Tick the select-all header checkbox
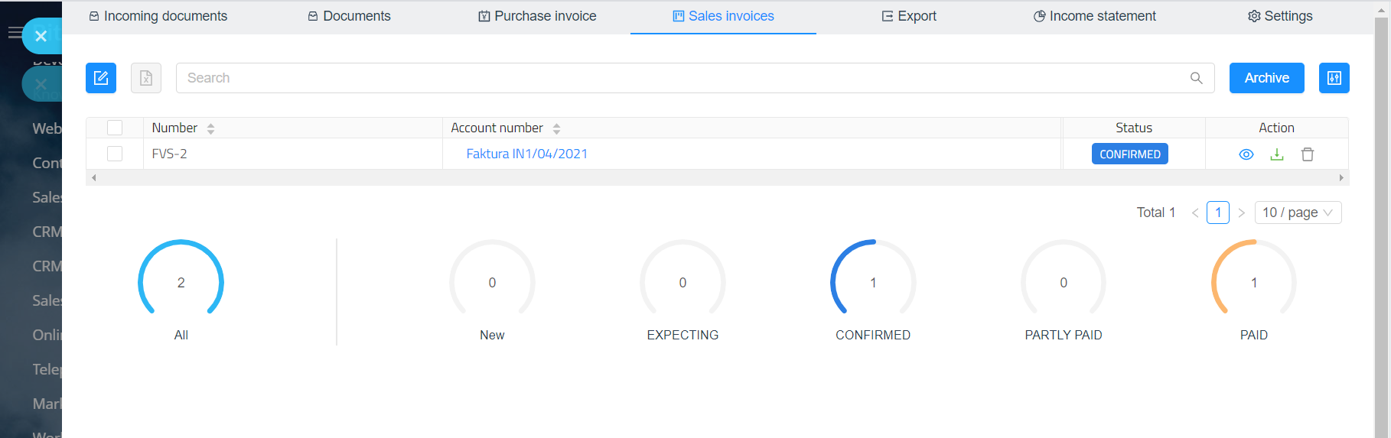 [x=115, y=128]
